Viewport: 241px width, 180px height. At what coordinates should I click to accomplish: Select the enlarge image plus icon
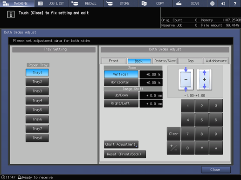click(204, 79)
